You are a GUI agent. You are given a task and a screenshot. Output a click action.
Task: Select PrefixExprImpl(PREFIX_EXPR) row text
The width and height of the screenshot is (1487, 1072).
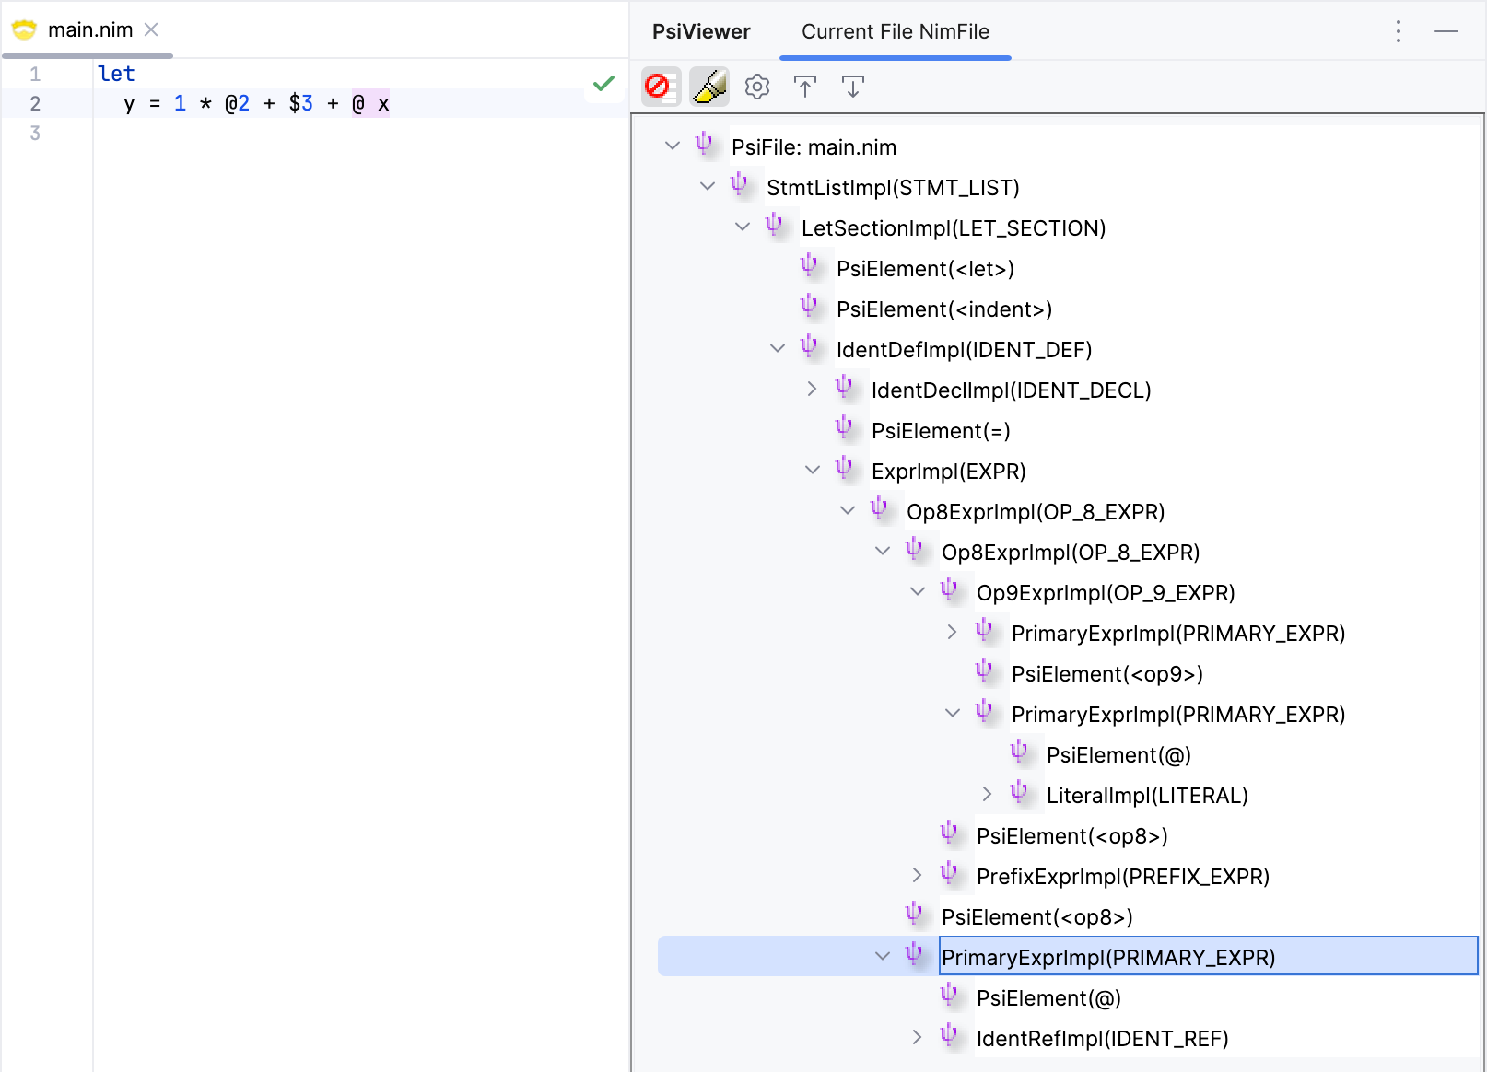(x=1123, y=877)
